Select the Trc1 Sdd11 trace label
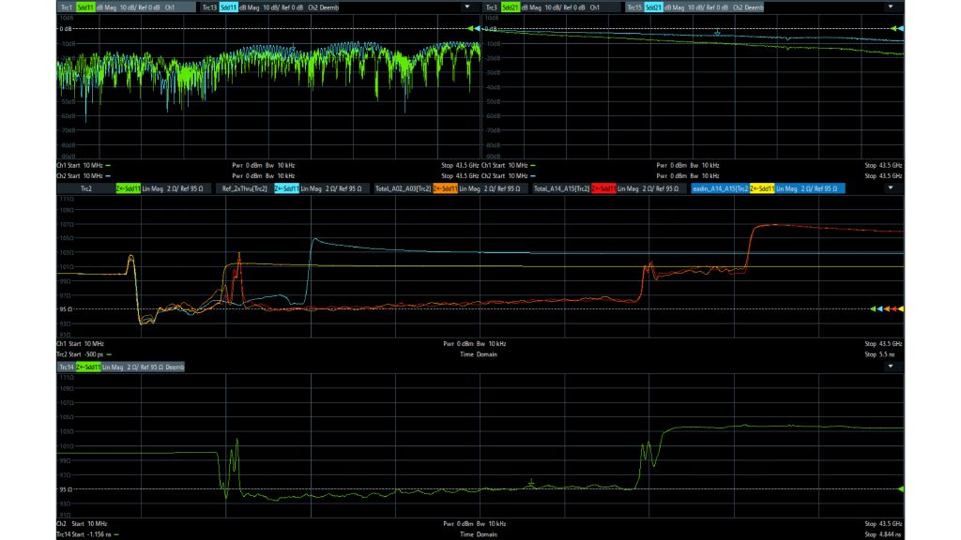The image size is (961, 540). [66, 6]
